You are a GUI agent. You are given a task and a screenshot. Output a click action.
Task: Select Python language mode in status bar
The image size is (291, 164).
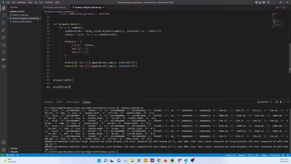pyautogui.click(x=264, y=155)
